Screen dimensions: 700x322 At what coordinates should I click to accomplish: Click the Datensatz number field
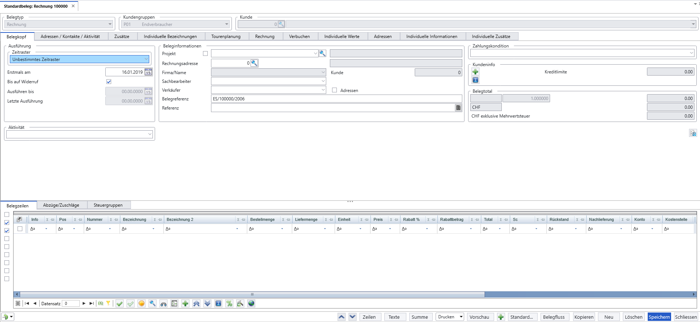(x=71, y=303)
